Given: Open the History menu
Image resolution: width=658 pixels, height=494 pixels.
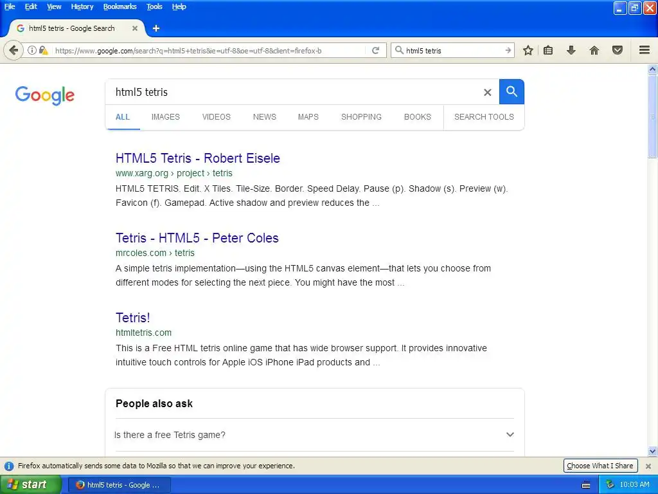Looking at the screenshot, I should pyautogui.click(x=82, y=6).
